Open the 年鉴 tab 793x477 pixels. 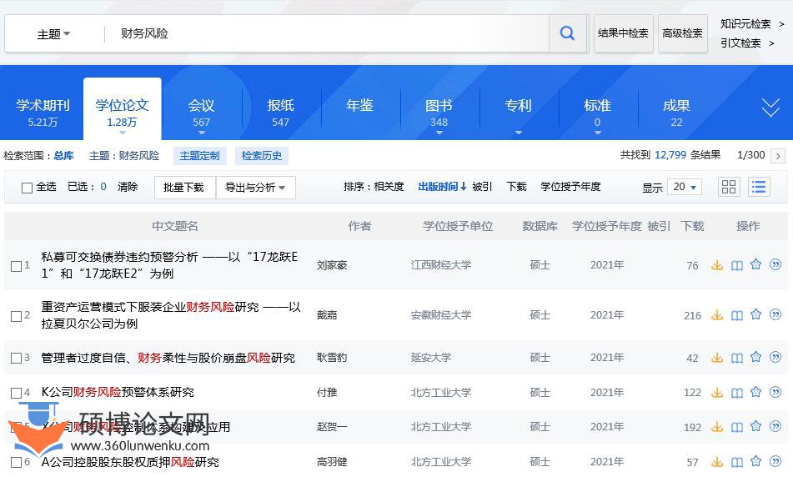359,106
